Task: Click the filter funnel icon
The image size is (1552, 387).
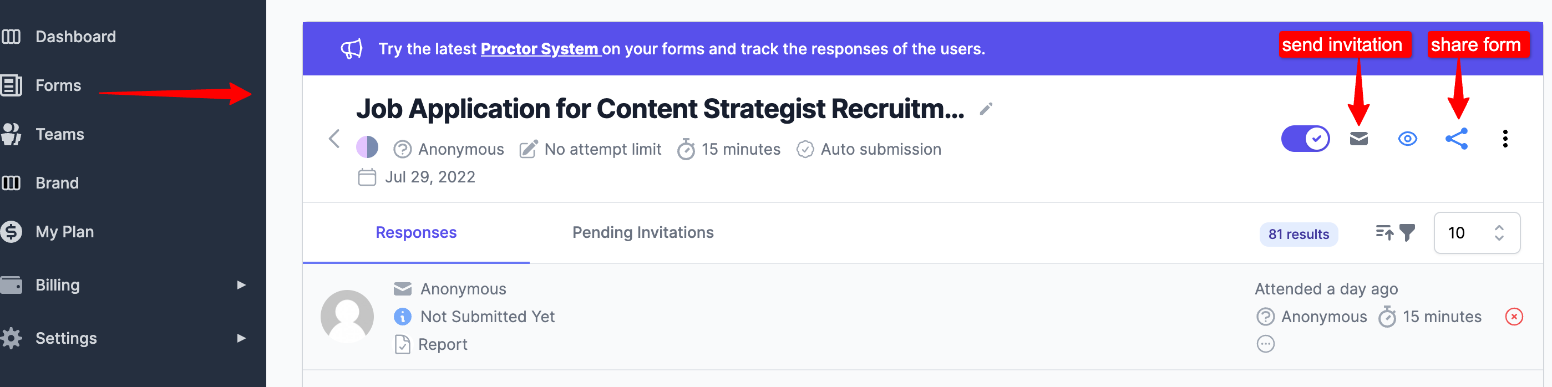Action: pos(1407,232)
